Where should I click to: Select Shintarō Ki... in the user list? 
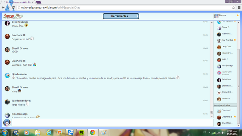tap(225, 93)
